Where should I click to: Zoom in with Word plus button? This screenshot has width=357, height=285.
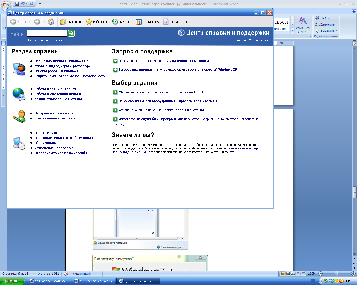pos(353,274)
